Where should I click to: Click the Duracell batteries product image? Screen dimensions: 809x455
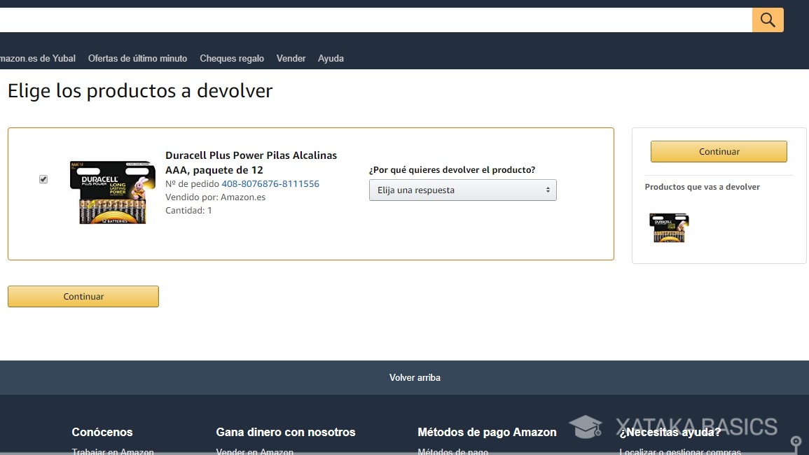pyautogui.click(x=112, y=192)
